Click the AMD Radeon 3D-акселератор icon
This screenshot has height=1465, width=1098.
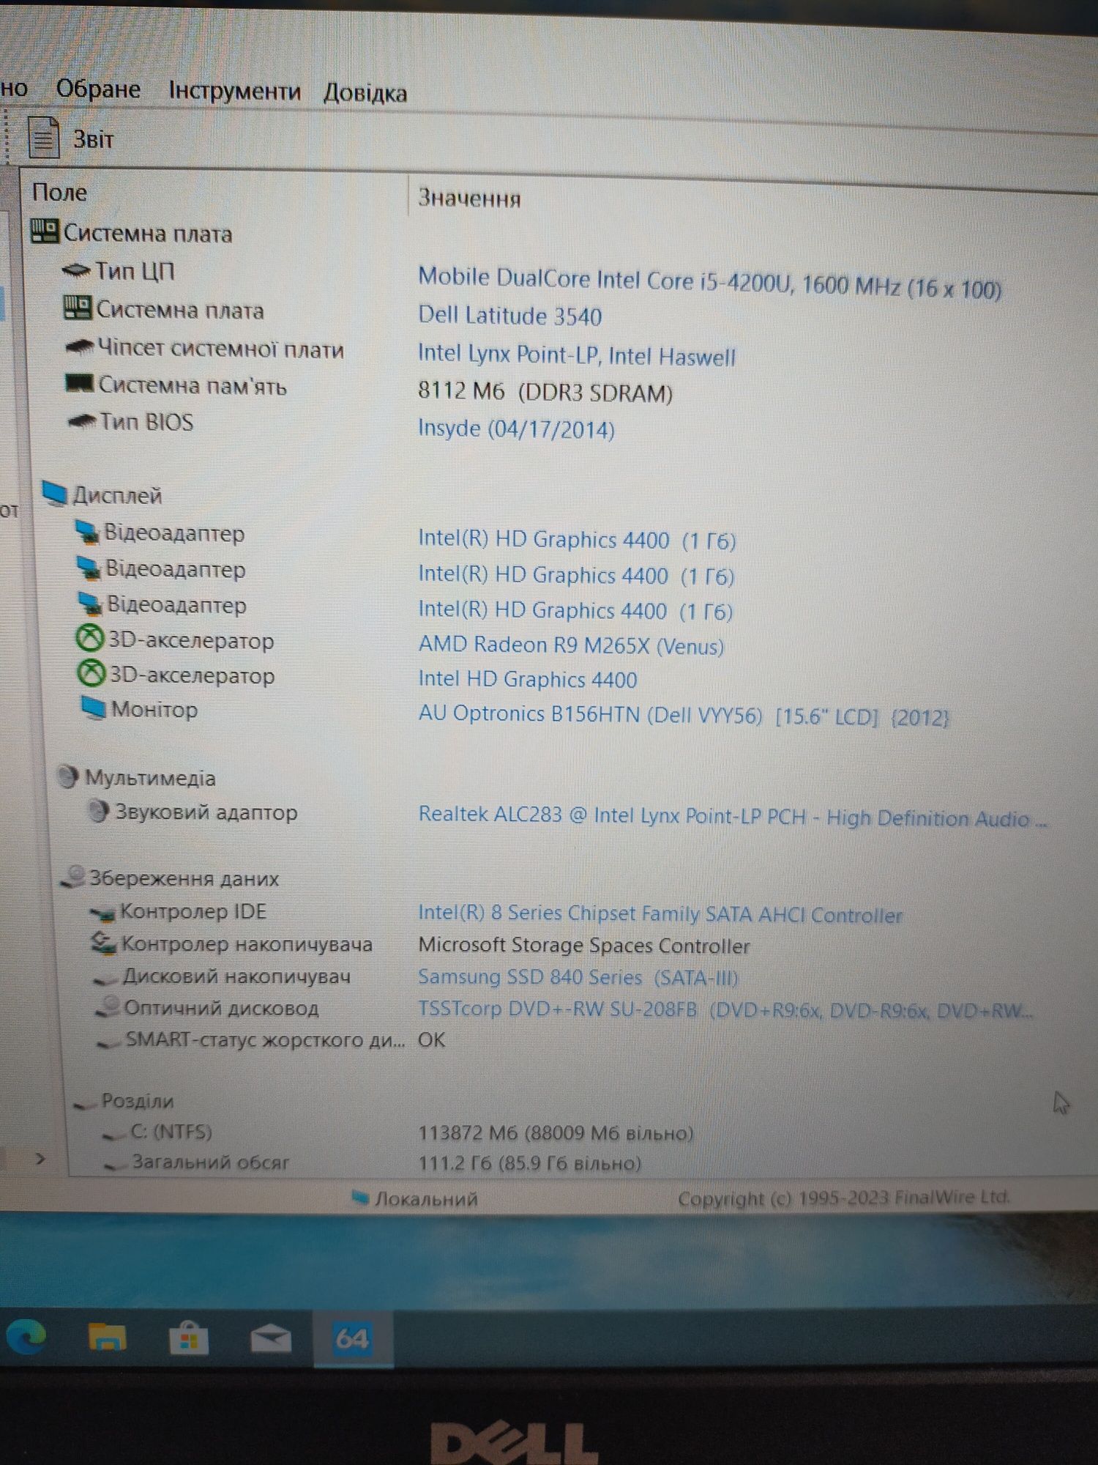(90, 639)
